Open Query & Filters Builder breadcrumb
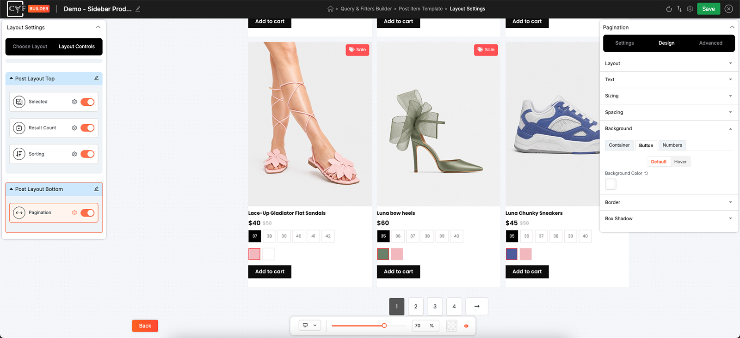Screen dimensions: 740x338 366,9
